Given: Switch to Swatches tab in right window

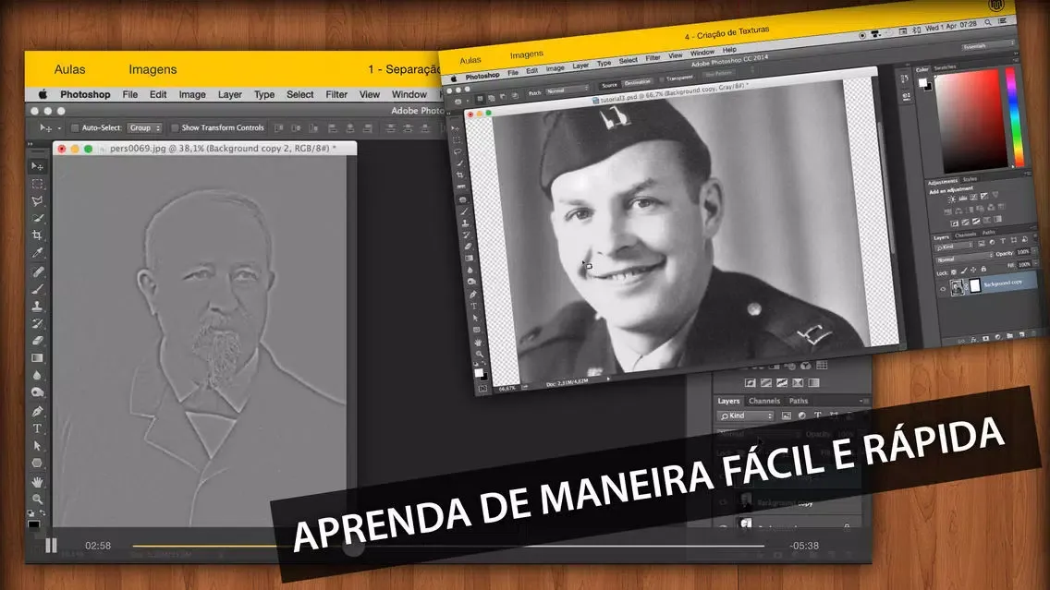Looking at the screenshot, I should click(x=945, y=67).
